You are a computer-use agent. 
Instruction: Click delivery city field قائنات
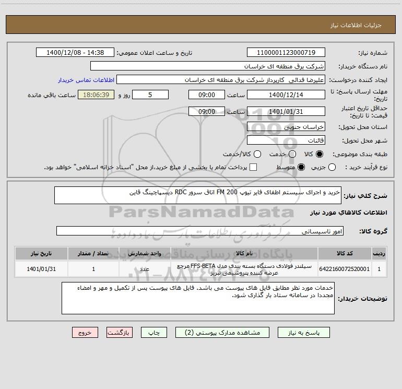pyautogui.click(x=286, y=140)
